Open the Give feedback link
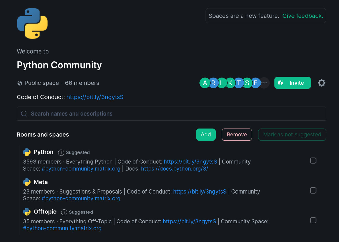This screenshot has width=339, height=242. tap(302, 16)
